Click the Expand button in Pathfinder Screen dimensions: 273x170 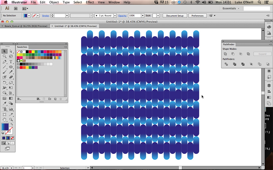pyautogui.click(x=262, y=54)
